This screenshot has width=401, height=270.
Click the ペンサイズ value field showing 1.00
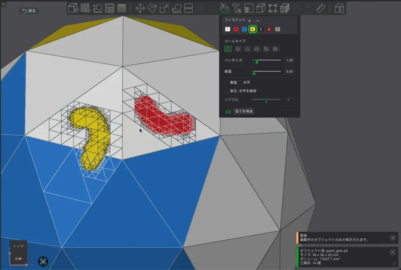(x=289, y=60)
